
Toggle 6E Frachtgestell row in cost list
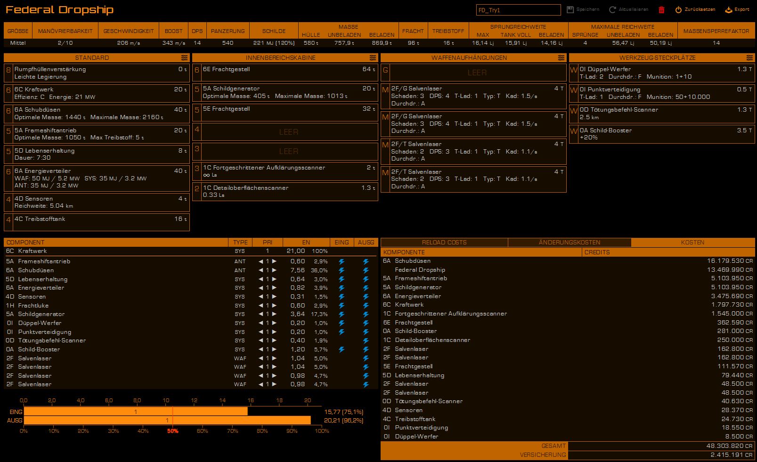[568, 323]
